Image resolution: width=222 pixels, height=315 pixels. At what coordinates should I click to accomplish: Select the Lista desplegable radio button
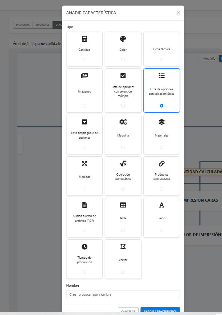tap(84, 147)
